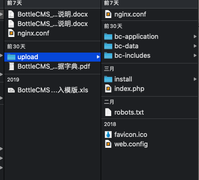Click the BottleCMS xls spreadsheet icon
This screenshot has height=180, width=199.
[11, 90]
